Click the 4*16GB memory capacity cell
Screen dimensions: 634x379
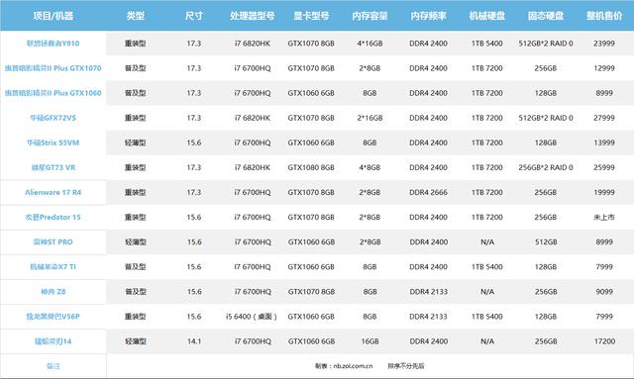[370, 44]
